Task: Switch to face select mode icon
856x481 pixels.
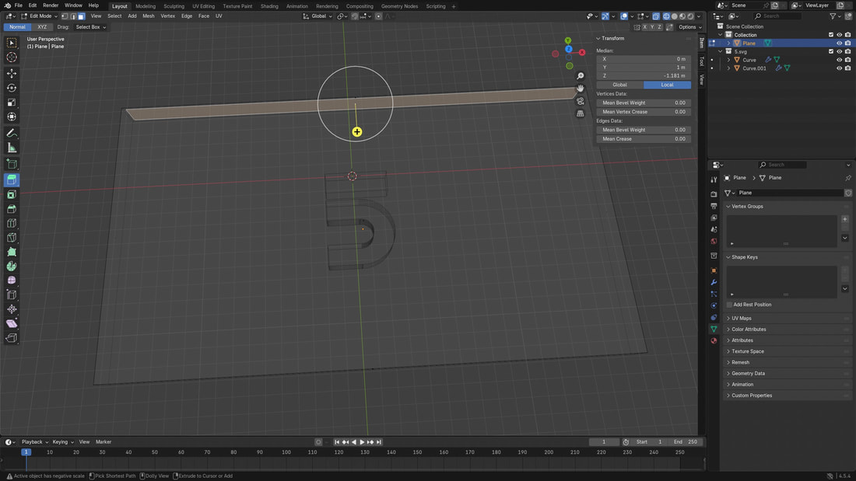Action: [81, 16]
